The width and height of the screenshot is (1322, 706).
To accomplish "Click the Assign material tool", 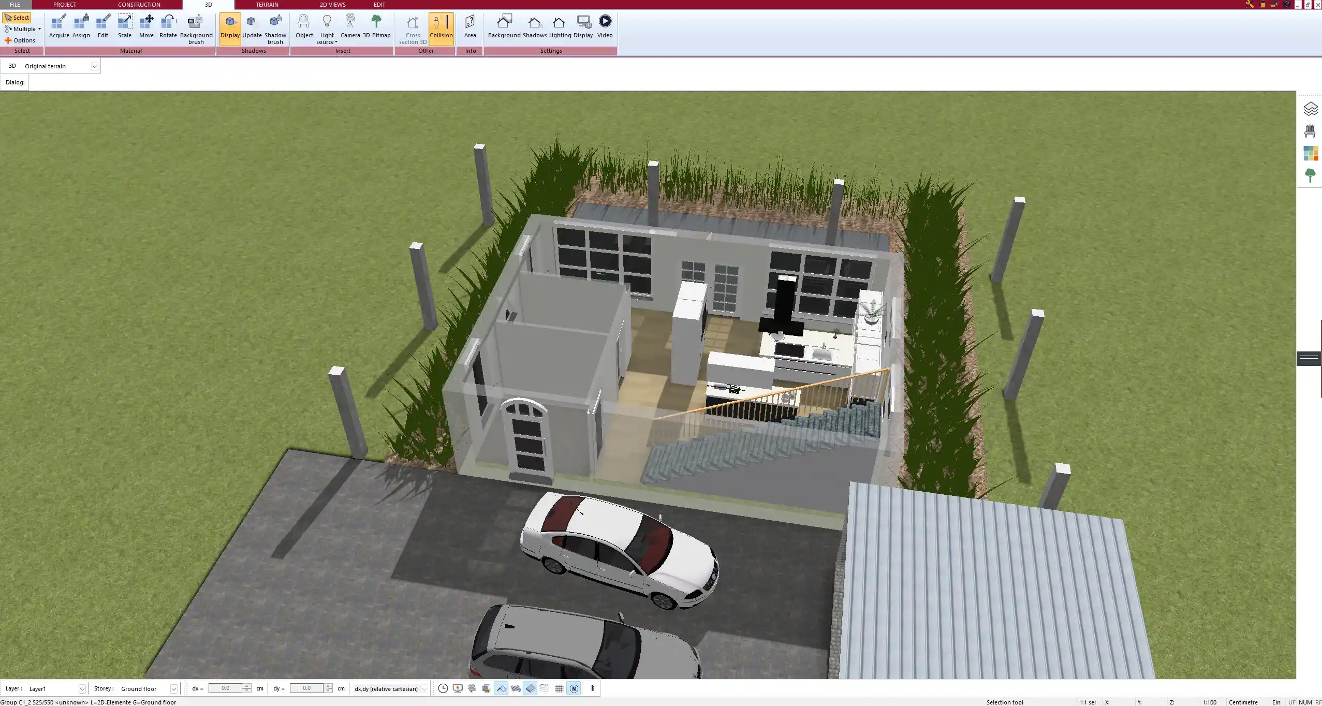I will (81, 26).
